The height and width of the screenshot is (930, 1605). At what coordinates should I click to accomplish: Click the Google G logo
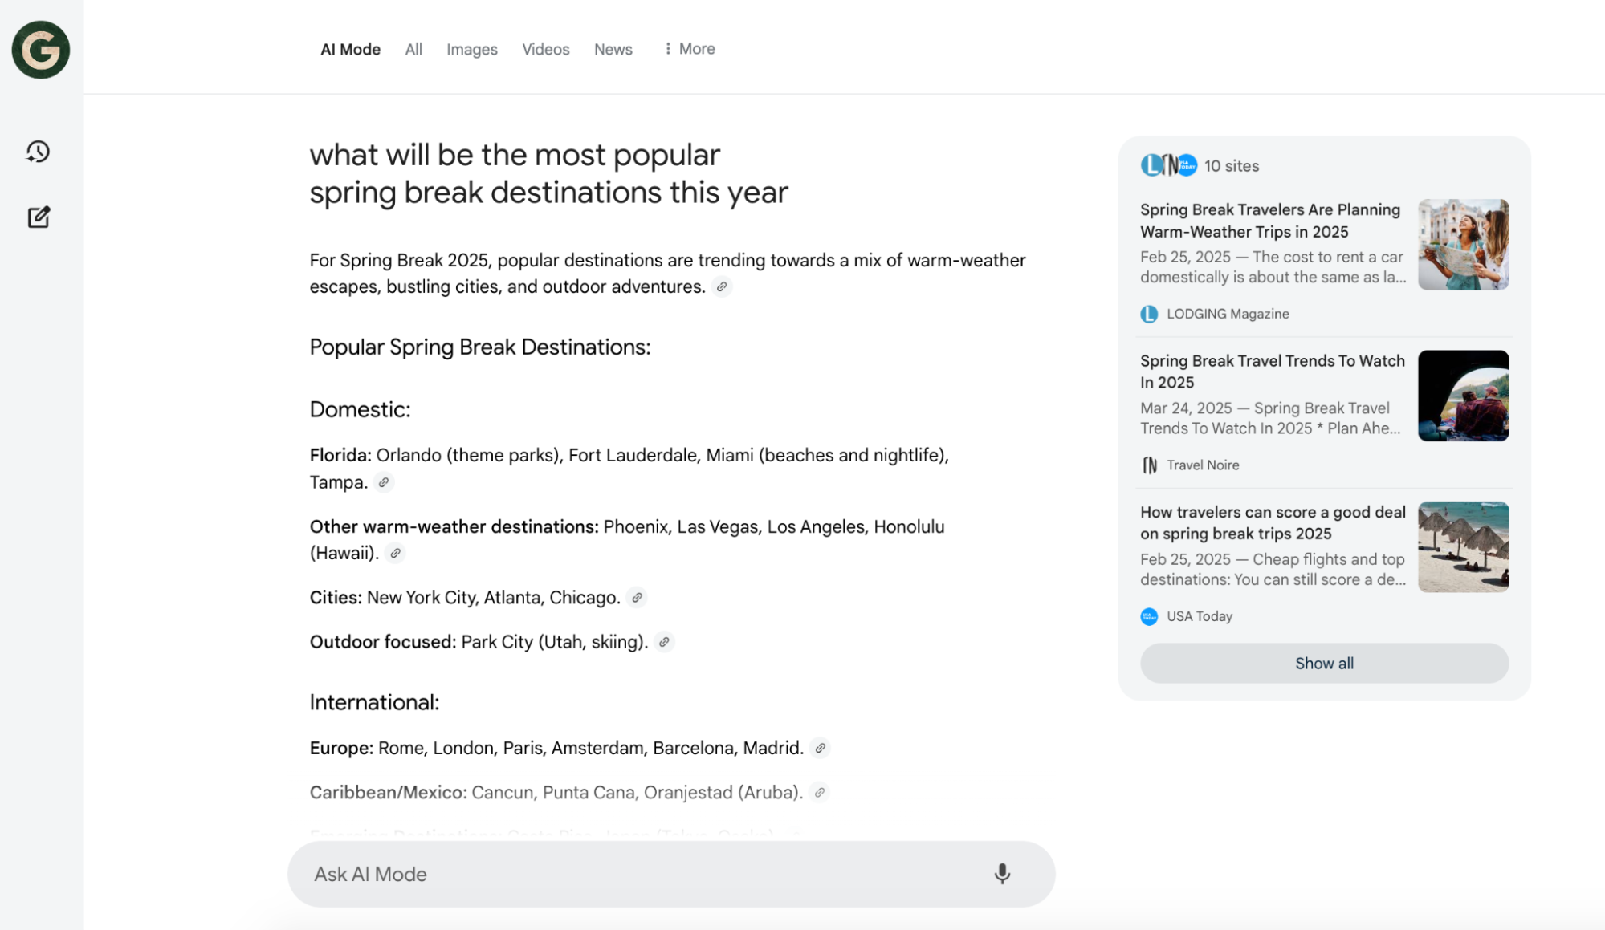pos(41,50)
